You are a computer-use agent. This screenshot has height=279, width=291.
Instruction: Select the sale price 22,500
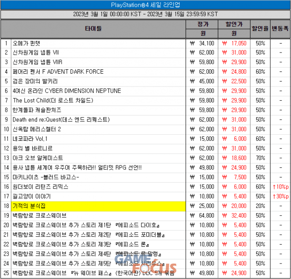point(239,81)
